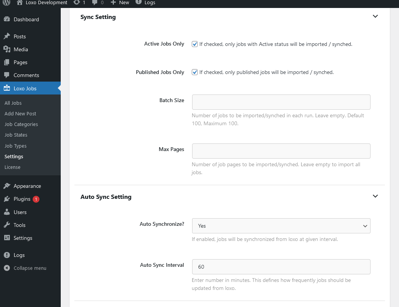
Task: Click the Sync Setting heading
Action: pyautogui.click(x=98, y=17)
